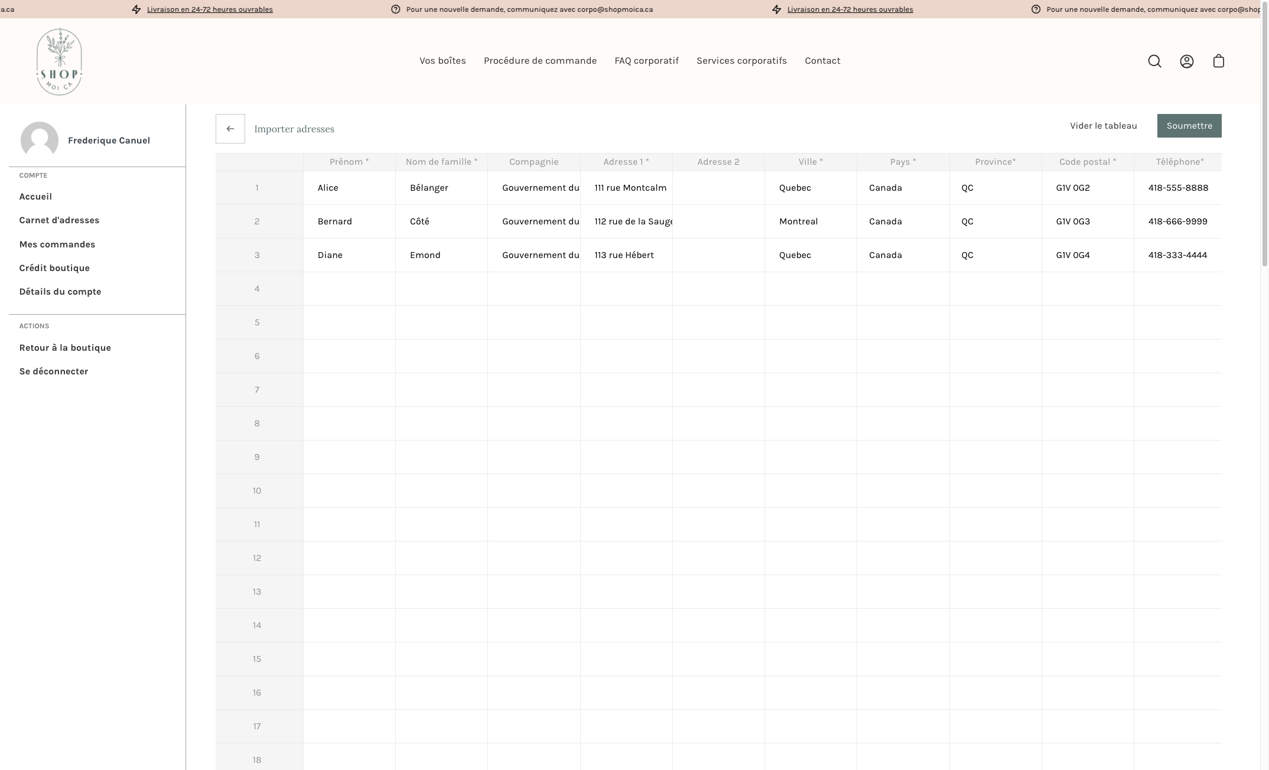Open Mes commandes in sidebar
This screenshot has height=770, width=1269.
tap(57, 244)
